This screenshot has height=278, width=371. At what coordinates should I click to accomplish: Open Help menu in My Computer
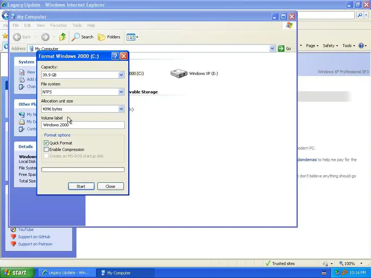coord(91,25)
